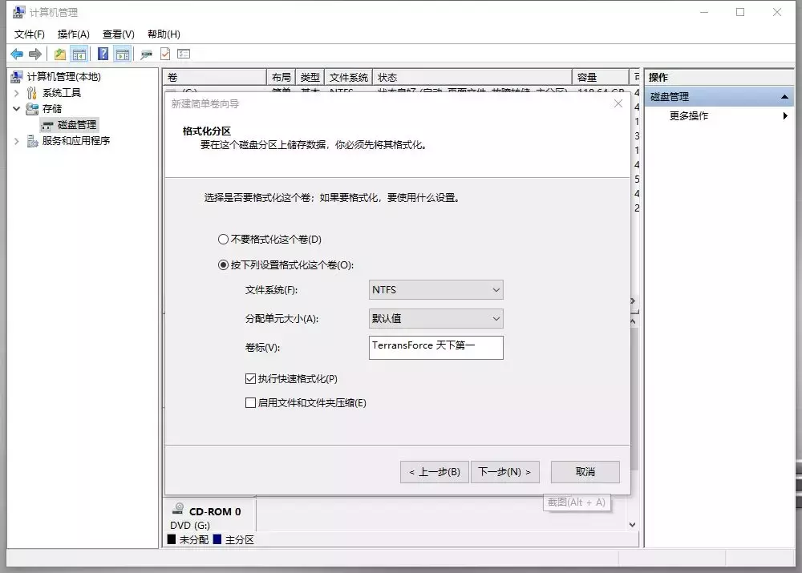Enable 执行快速格式化 checkbox
The width and height of the screenshot is (802, 573).
coord(251,378)
